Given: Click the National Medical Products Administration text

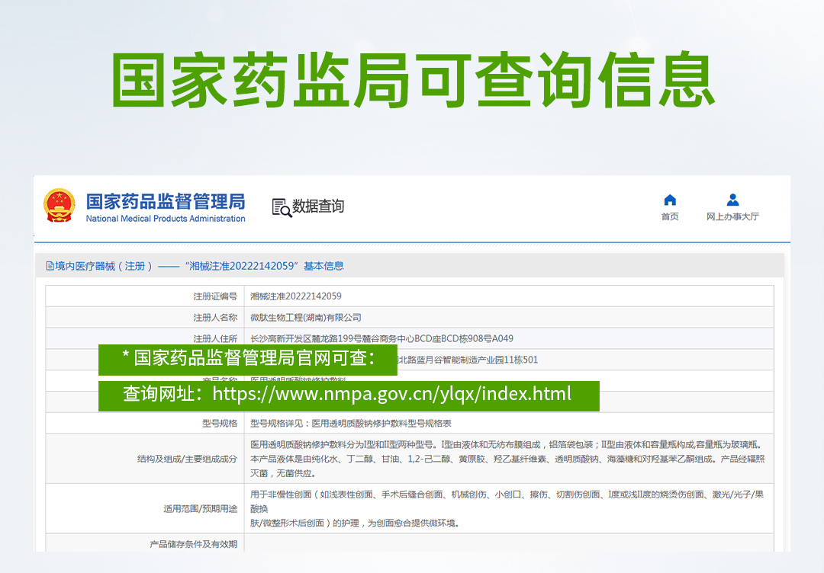Looking at the screenshot, I should tap(166, 219).
